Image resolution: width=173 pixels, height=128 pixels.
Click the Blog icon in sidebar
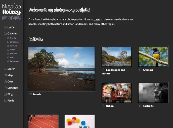click(x=5, y=94)
